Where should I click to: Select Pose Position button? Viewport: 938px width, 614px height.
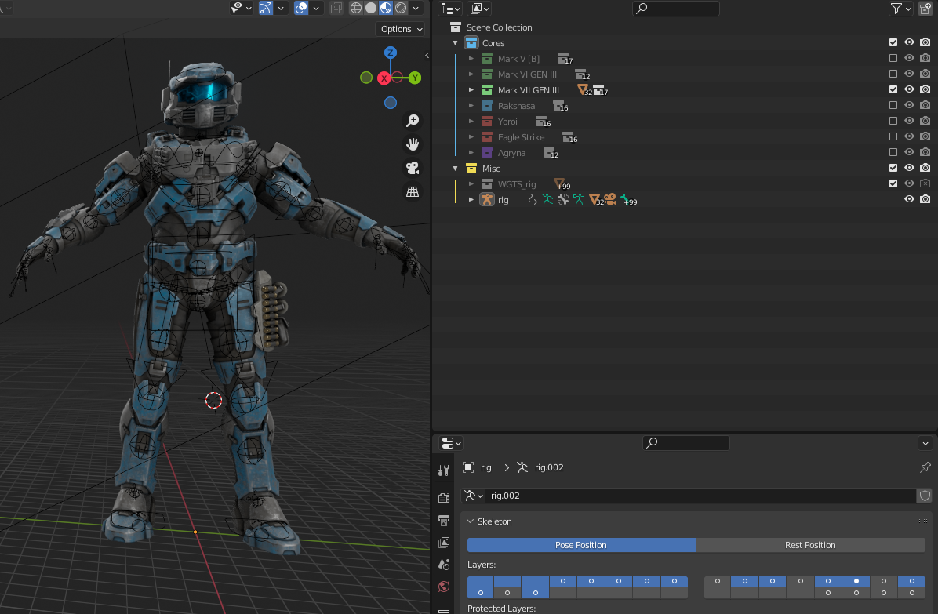click(x=581, y=545)
